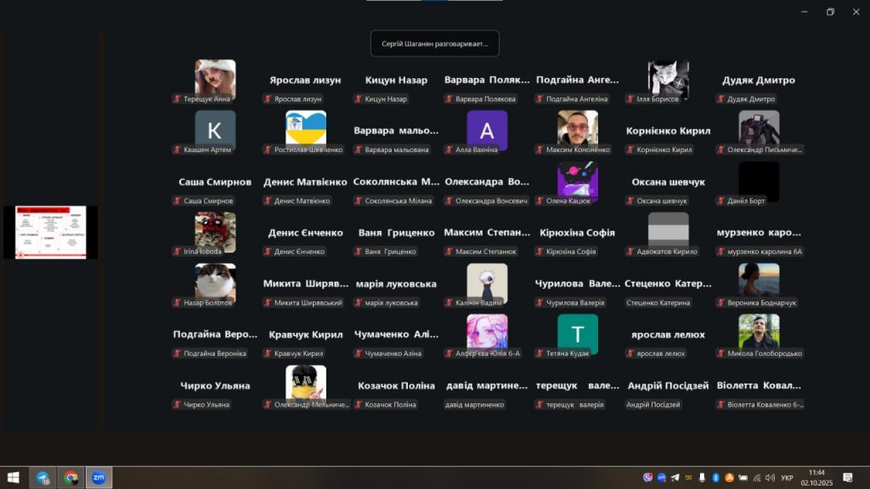Open the Windows notification center icon
This screenshot has height=489, width=870.
tap(847, 478)
